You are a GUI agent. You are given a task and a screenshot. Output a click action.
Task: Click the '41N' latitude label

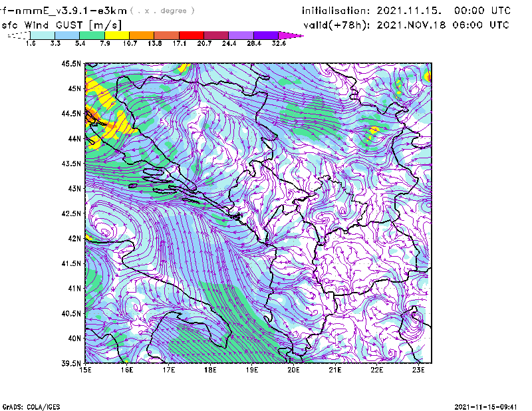[x=74, y=289]
